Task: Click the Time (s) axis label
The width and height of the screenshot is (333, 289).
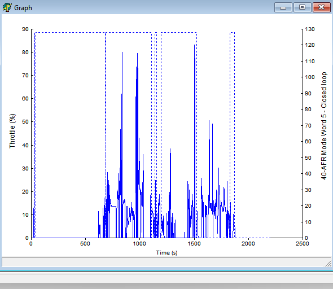Action: point(166,253)
